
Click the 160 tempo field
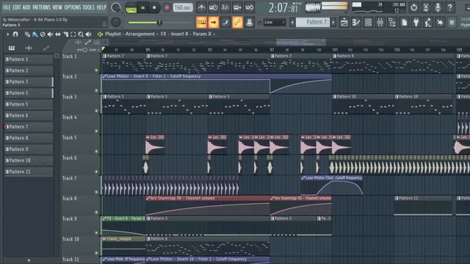183,7
